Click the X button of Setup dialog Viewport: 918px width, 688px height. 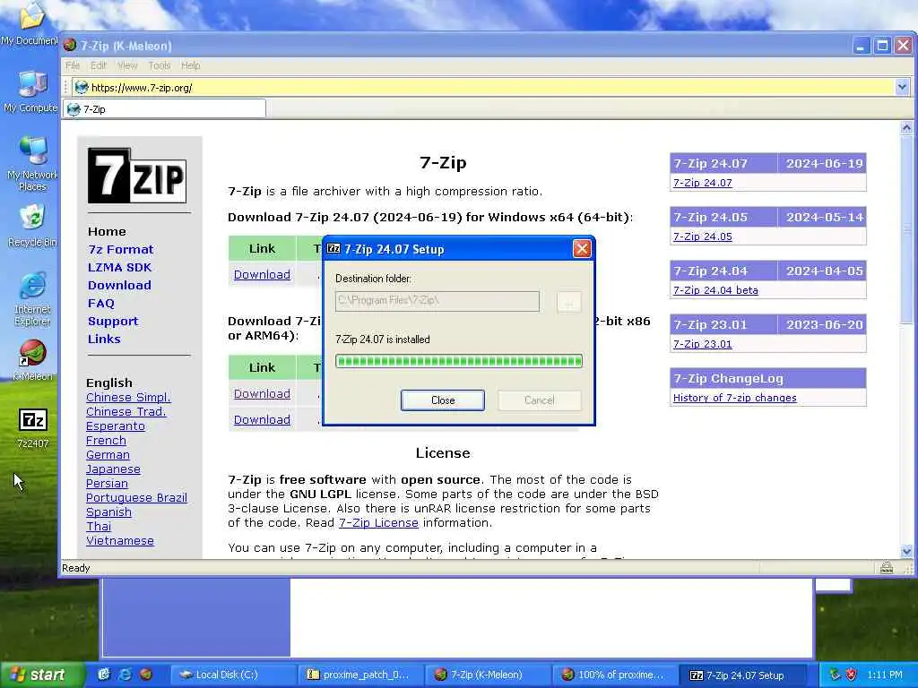(582, 249)
